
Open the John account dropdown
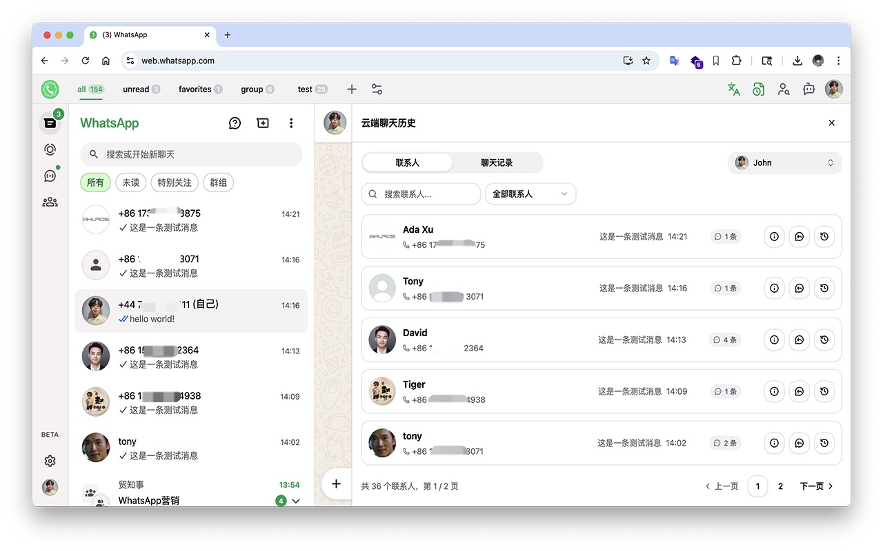tap(785, 163)
